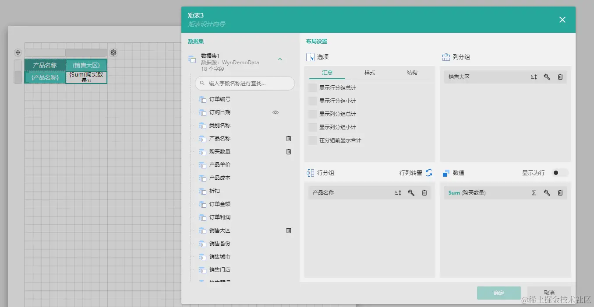Image resolution: width=594 pixels, height=307 pixels.
Task: Click the 取消 button
Action: (549, 293)
